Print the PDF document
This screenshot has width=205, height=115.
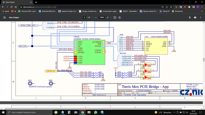(195, 17)
